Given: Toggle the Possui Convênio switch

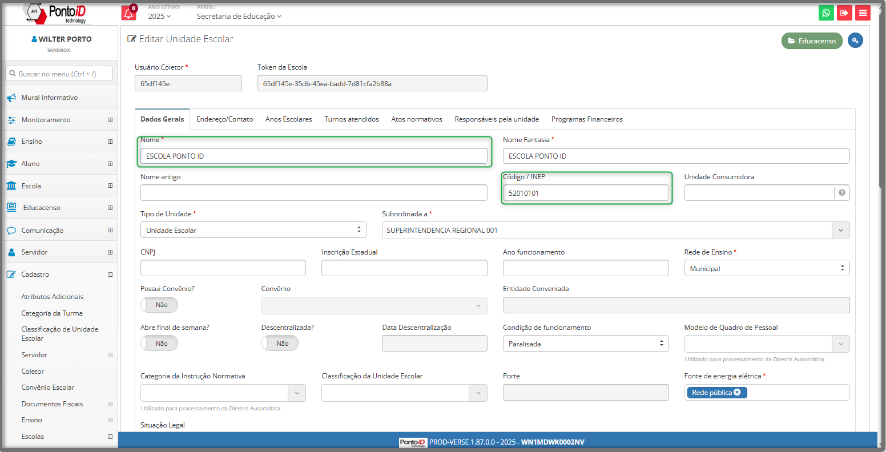Looking at the screenshot, I should click(159, 305).
